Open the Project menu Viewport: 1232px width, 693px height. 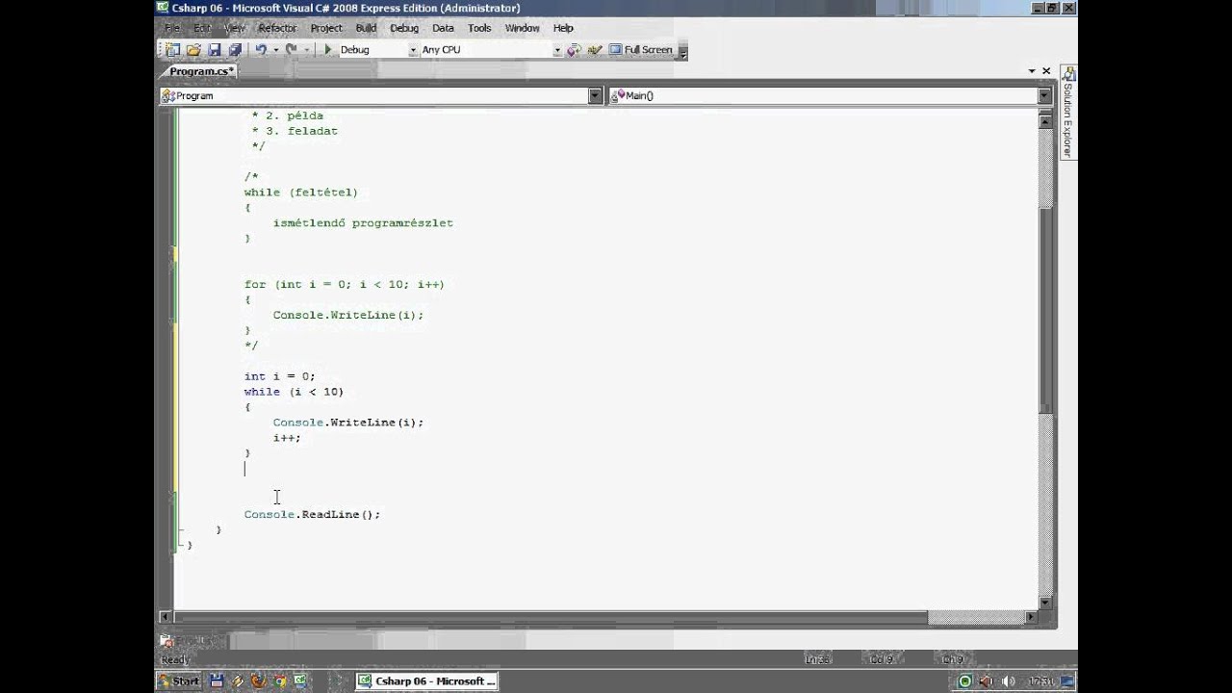tap(326, 28)
